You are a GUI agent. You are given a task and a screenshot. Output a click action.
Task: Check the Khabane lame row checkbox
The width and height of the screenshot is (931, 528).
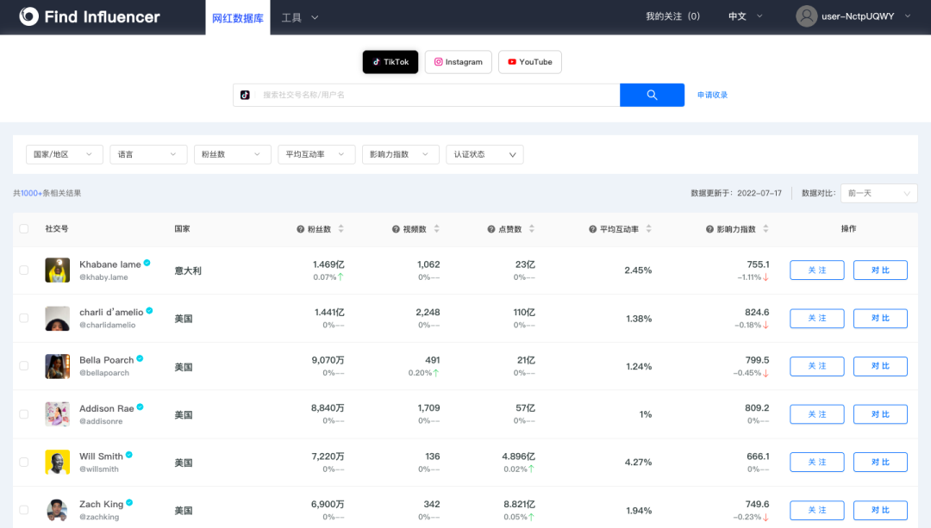[24, 270]
